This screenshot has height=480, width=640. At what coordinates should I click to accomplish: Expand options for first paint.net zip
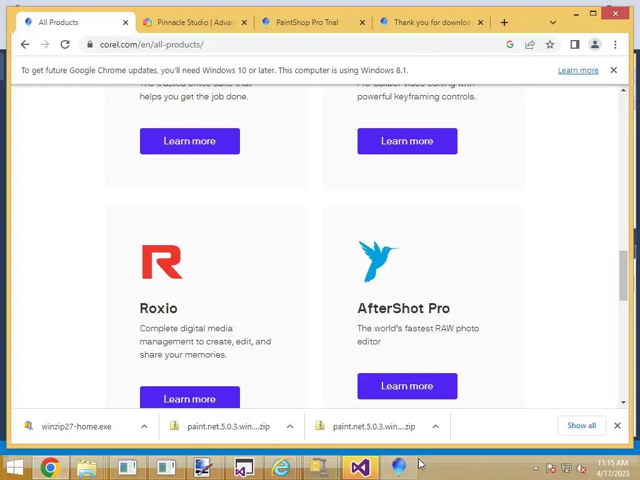pos(290,426)
